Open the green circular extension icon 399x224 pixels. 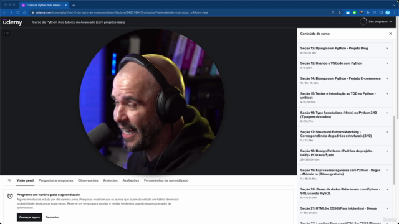click(x=355, y=12)
